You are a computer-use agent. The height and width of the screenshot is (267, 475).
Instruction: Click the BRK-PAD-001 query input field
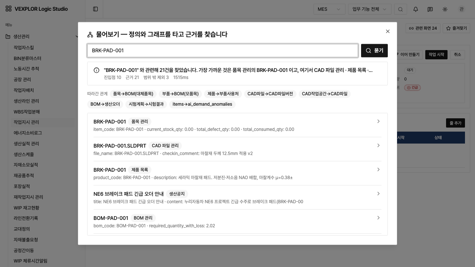pos(223,50)
